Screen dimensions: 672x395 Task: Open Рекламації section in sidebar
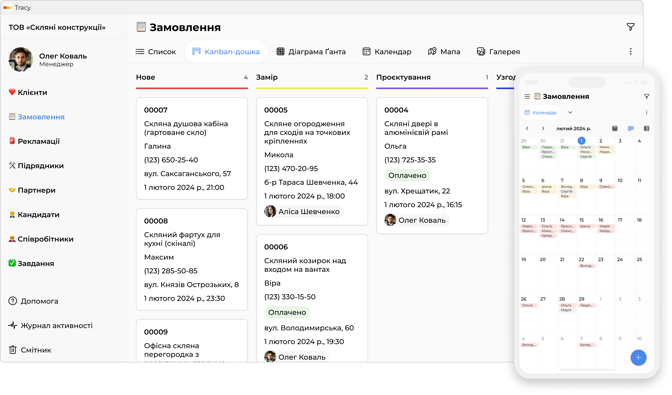pyautogui.click(x=38, y=141)
